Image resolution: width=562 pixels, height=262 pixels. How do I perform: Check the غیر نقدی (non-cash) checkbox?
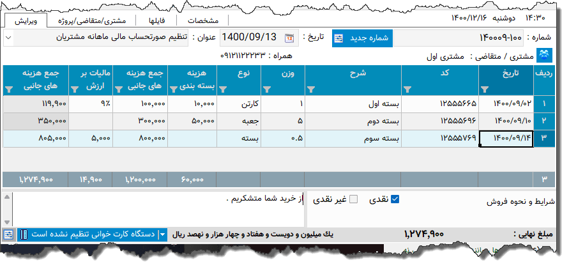point(354,199)
